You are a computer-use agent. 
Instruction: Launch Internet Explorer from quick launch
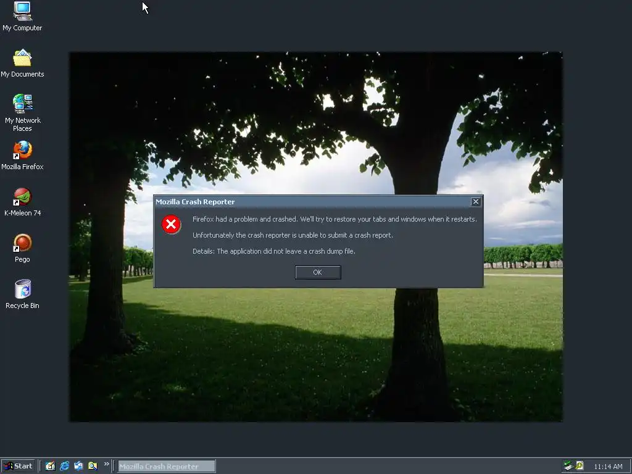click(64, 466)
